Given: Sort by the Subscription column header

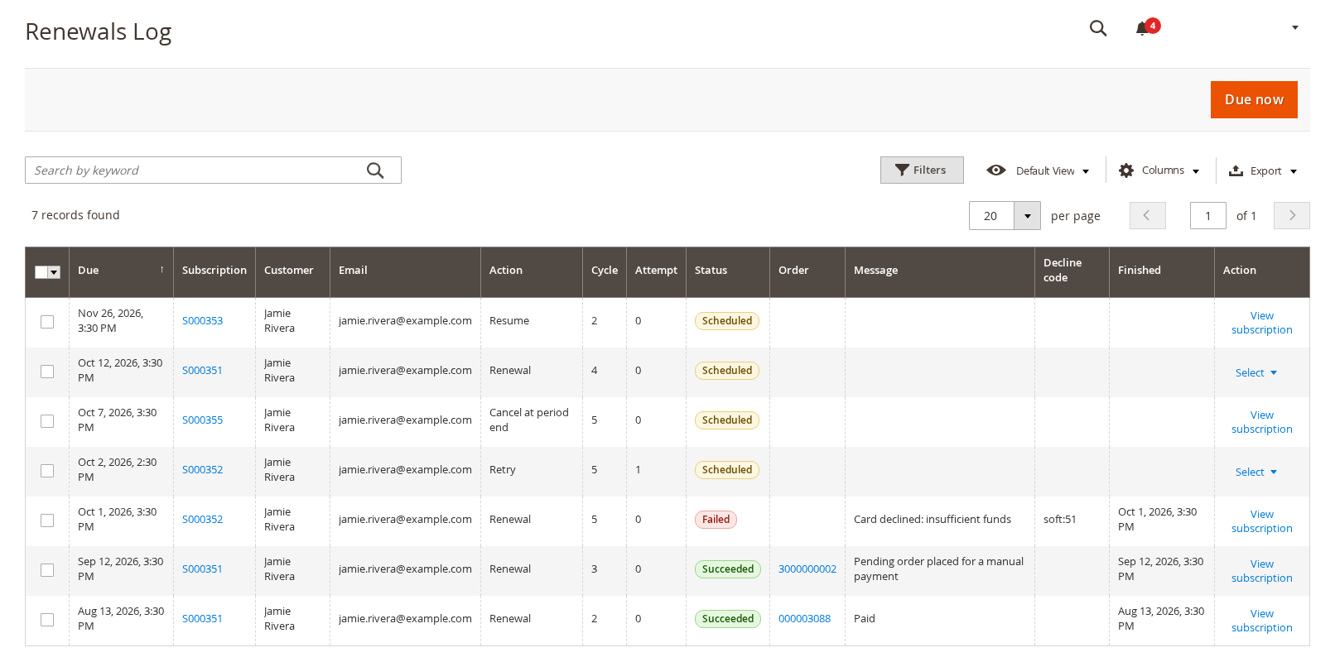Looking at the screenshot, I should 214,271.
